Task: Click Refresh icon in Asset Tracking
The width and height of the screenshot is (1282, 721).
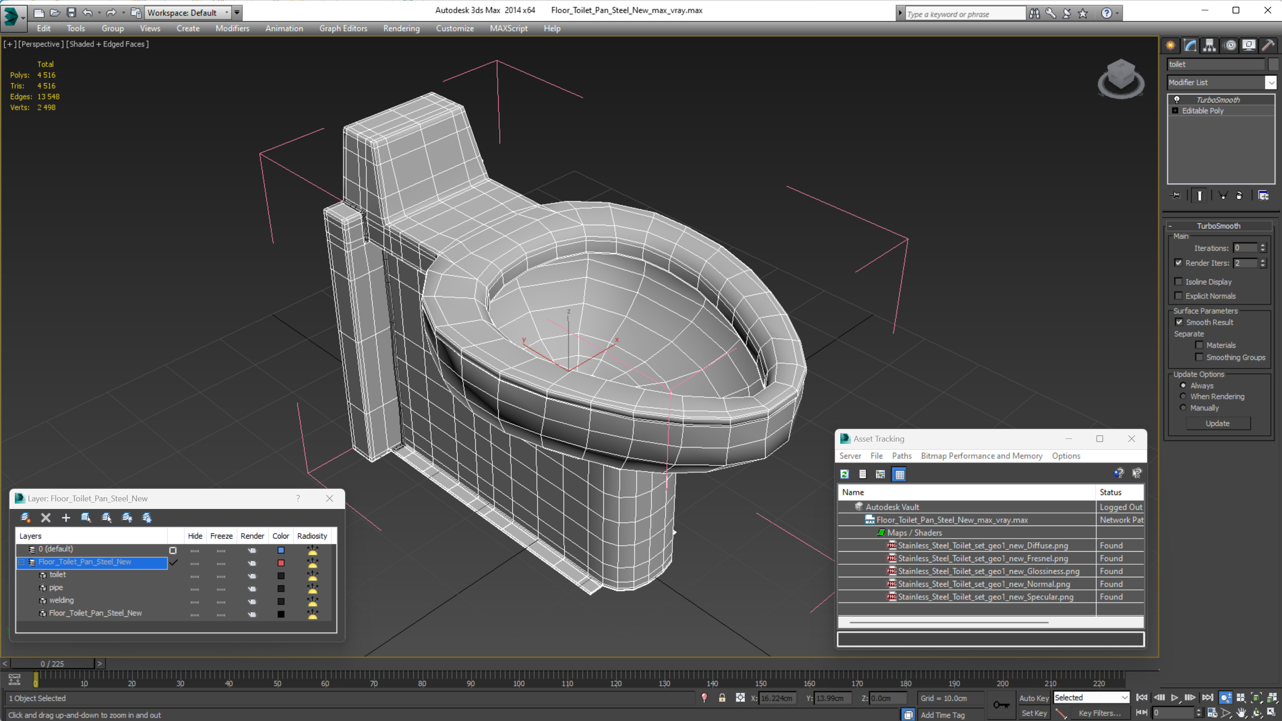Action: coord(844,474)
